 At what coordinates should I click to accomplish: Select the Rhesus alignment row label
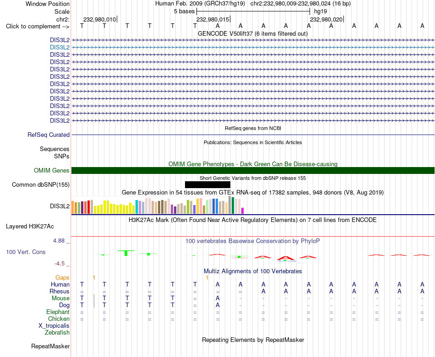tap(60, 291)
